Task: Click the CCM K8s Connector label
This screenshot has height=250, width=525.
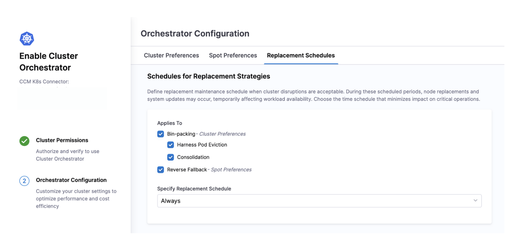Action: (44, 82)
